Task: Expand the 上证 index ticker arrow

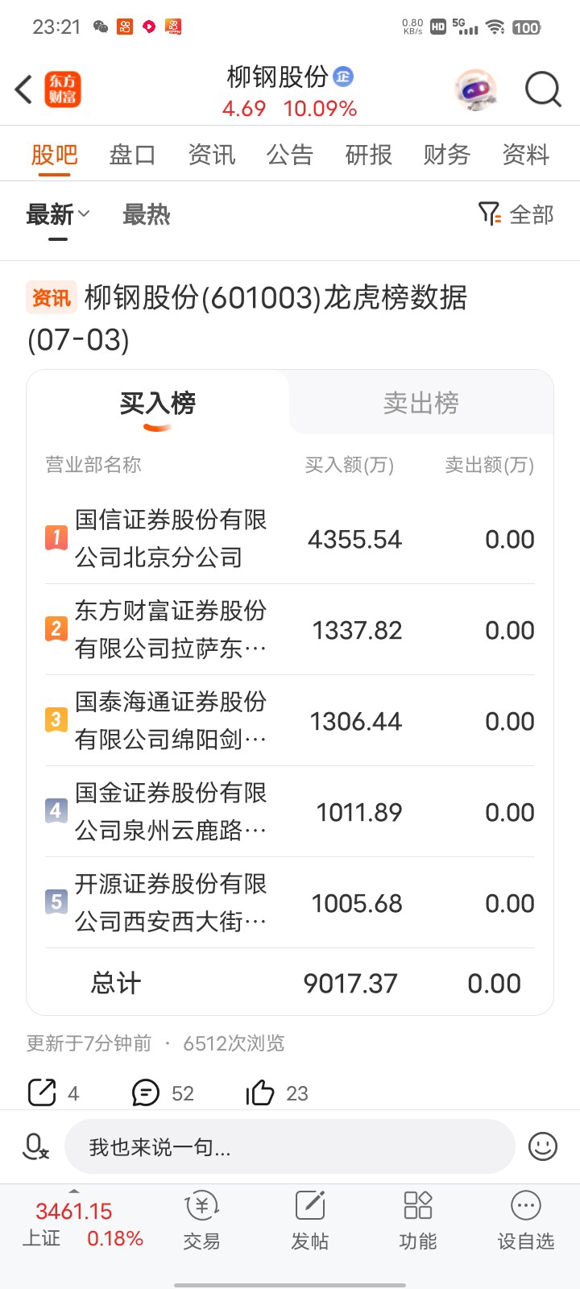Action: (x=74, y=1191)
